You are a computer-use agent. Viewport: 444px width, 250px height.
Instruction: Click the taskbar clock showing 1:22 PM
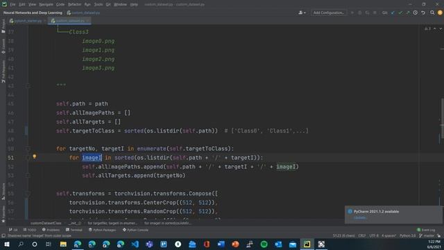coord(434,244)
